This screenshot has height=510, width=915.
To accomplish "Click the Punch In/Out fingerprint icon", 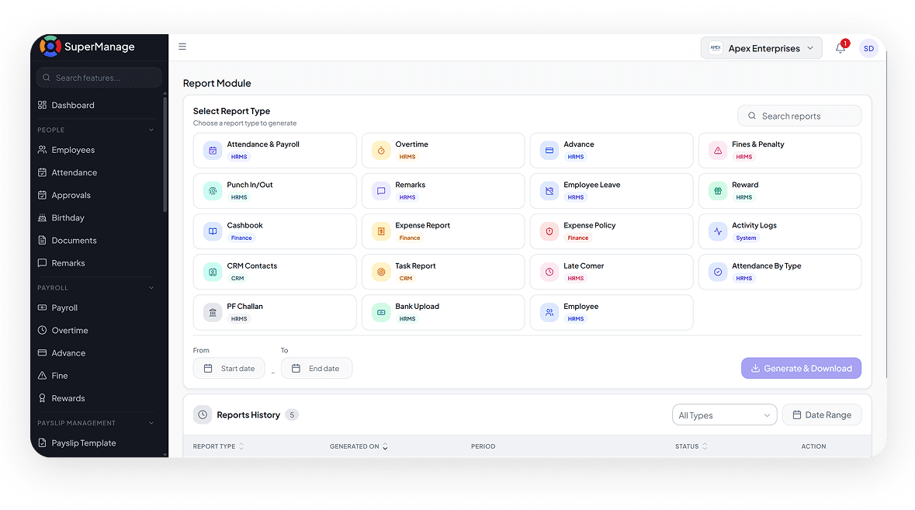I will tap(213, 191).
